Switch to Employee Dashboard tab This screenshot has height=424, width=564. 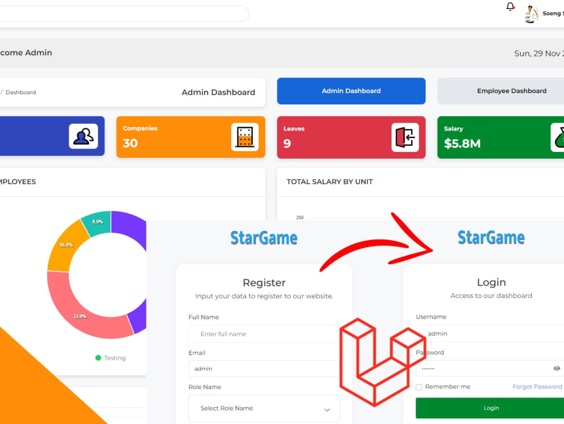[501, 91]
